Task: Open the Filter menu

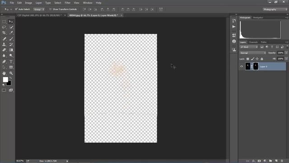Action: click(x=68, y=3)
